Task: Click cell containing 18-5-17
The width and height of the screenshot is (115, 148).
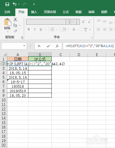Action: [x=18, y=82]
